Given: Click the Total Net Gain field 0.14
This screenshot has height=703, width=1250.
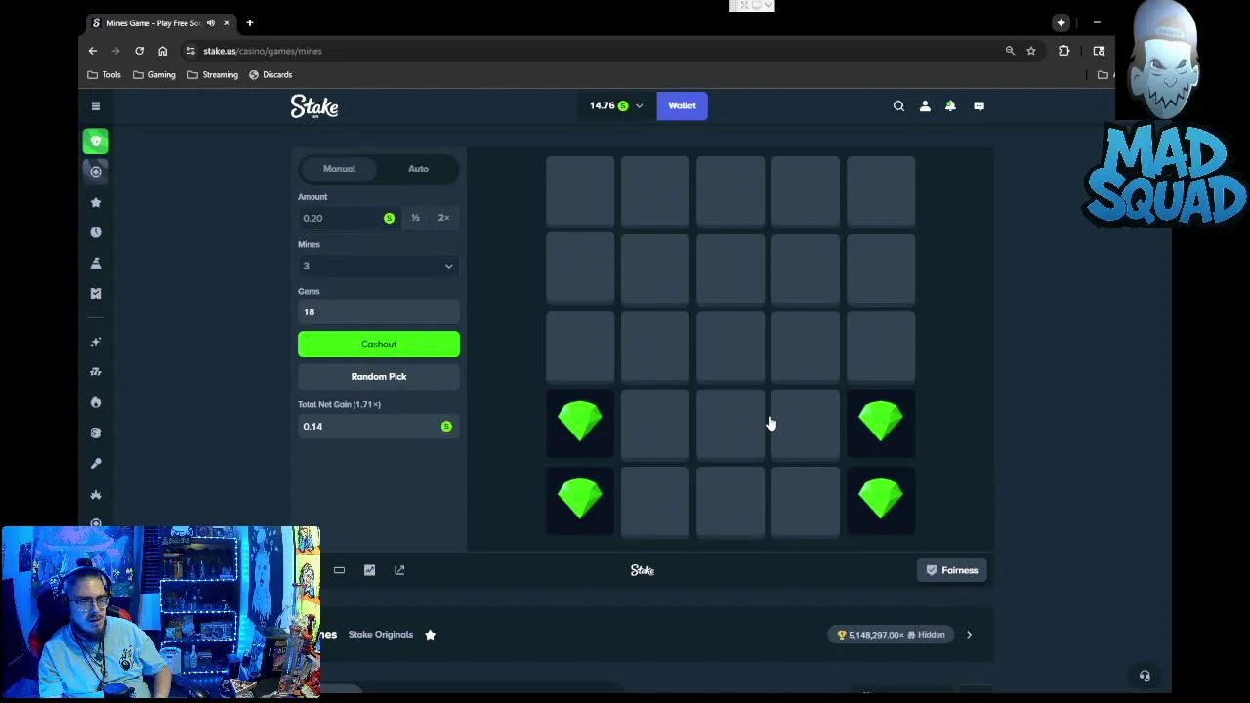Looking at the screenshot, I should pos(379,426).
